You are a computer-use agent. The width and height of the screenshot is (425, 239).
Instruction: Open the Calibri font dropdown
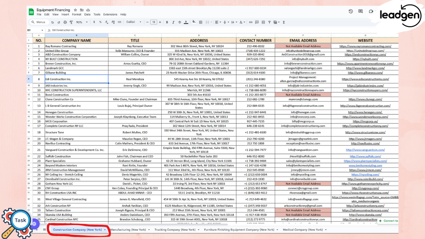tap(134, 22)
